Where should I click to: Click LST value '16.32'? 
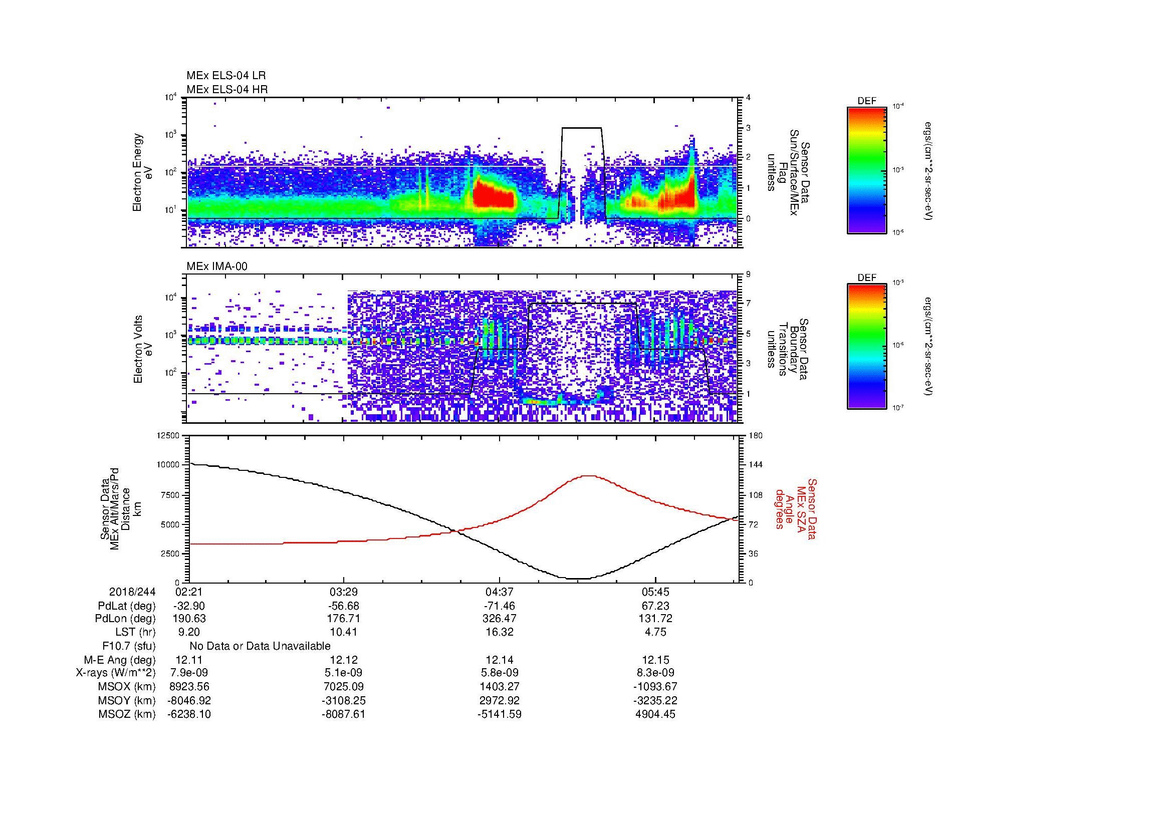tap(499, 633)
